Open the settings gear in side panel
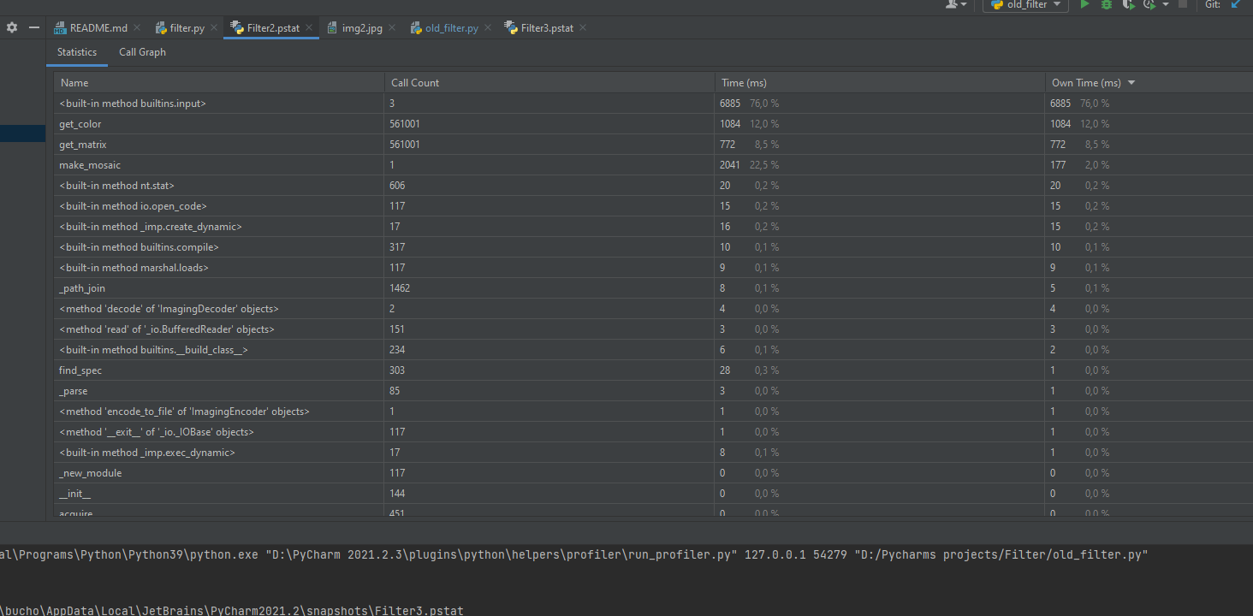 [x=11, y=27]
